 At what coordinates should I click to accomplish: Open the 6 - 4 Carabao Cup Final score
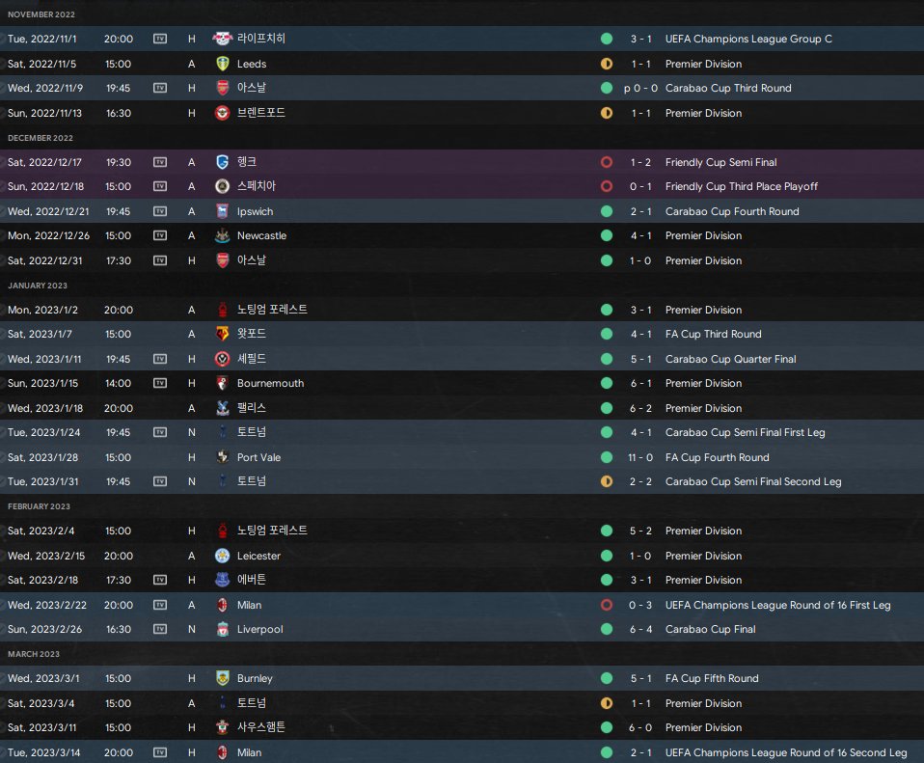(640, 629)
